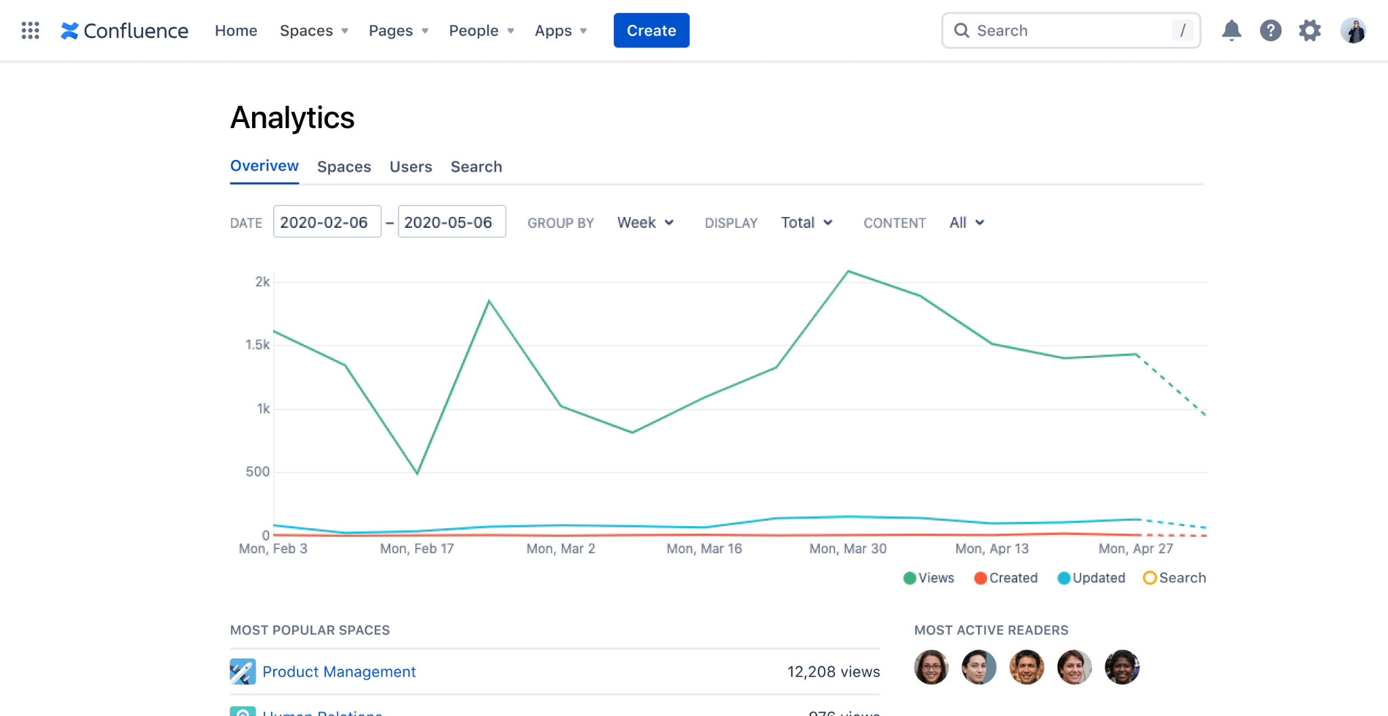Image resolution: width=1388 pixels, height=716 pixels.
Task: Toggle the Updated legend color dot
Action: pos(1064,578)
